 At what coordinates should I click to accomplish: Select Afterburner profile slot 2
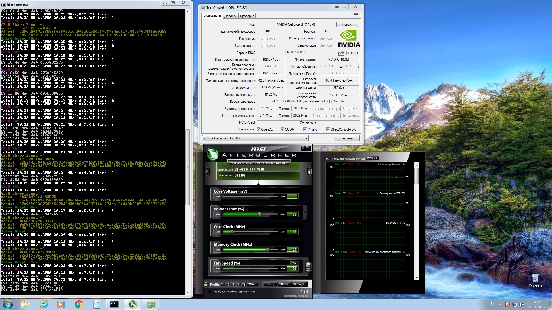228,284
